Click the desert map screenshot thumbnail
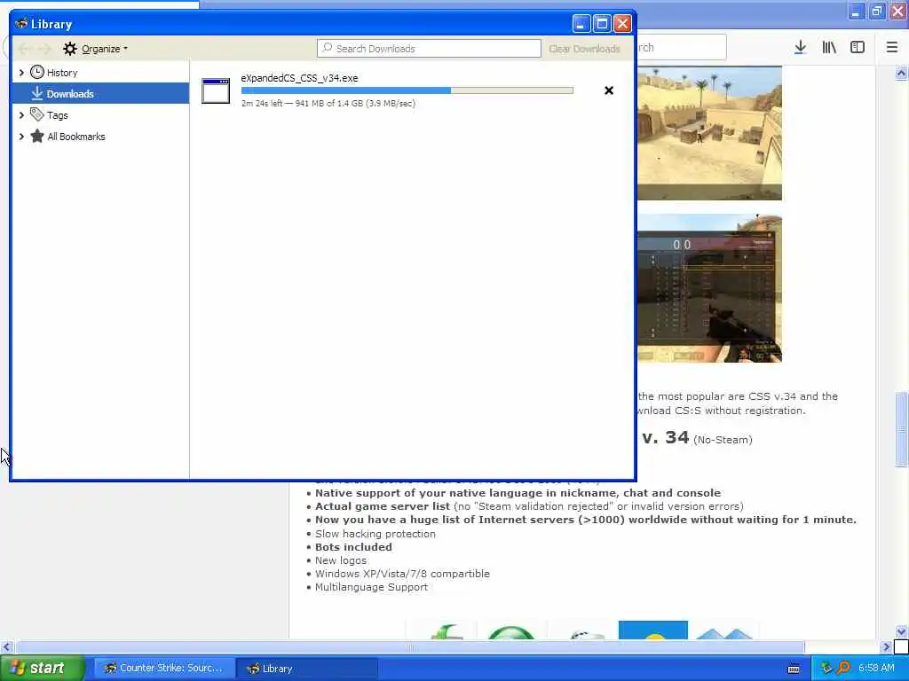 coord(709,133)
